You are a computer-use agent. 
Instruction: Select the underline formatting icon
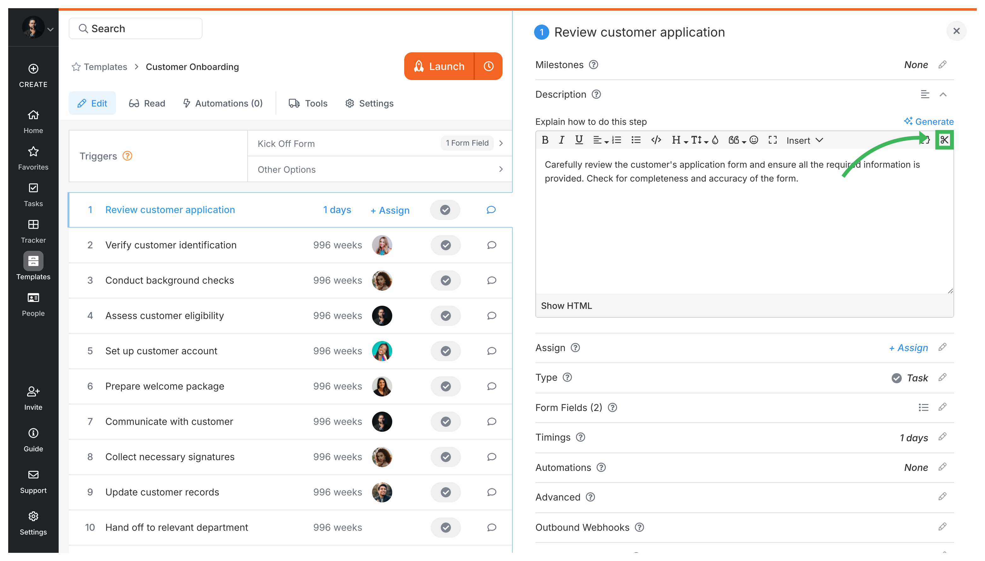pos(579,140)
